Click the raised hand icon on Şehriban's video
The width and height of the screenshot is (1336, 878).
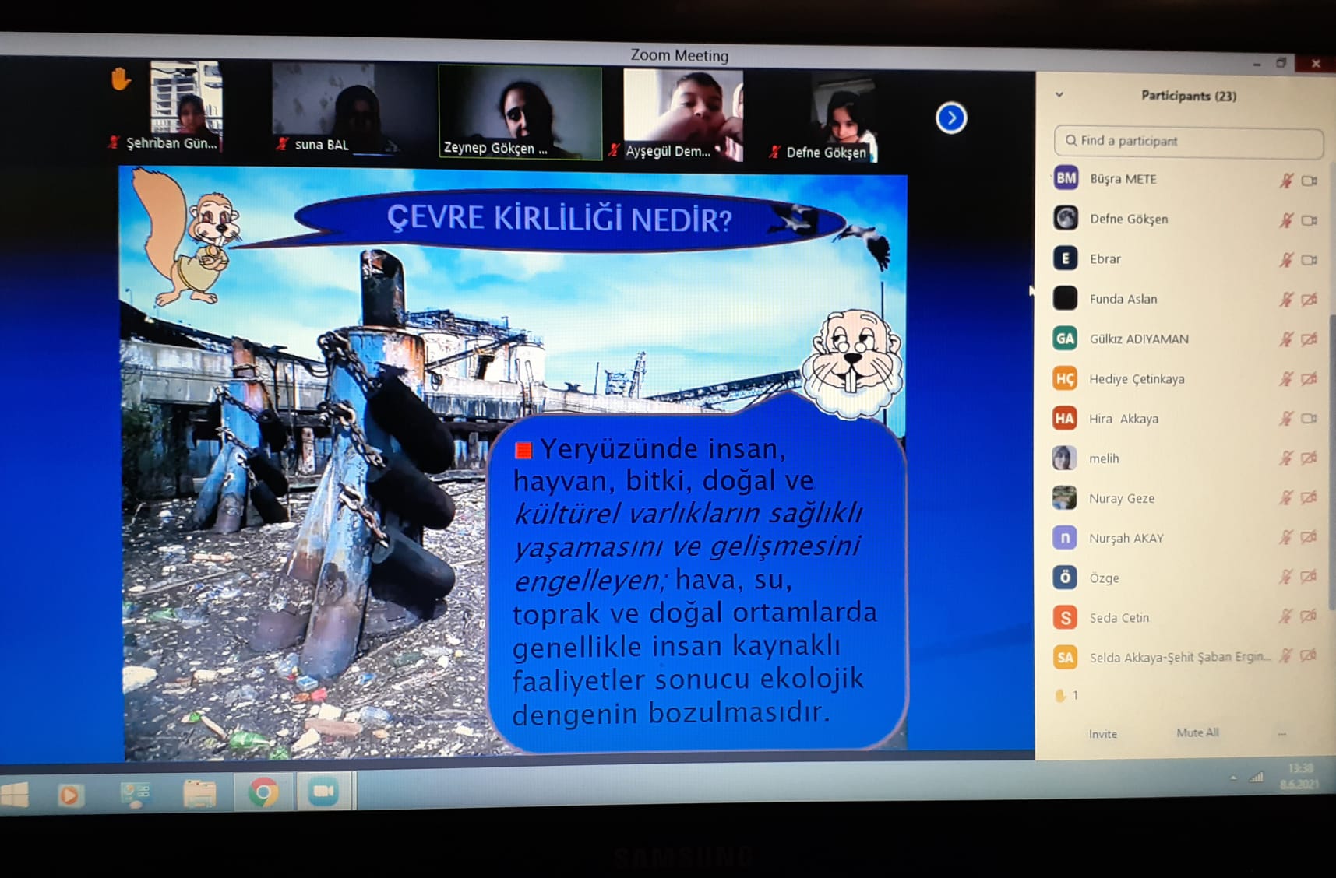(x=120, y=79)
